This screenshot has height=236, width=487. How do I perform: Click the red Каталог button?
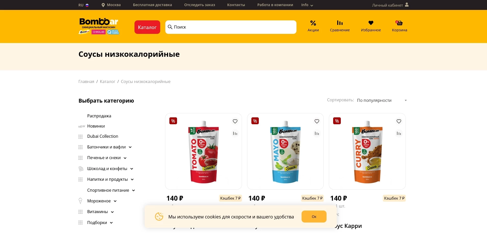(147, 27)
